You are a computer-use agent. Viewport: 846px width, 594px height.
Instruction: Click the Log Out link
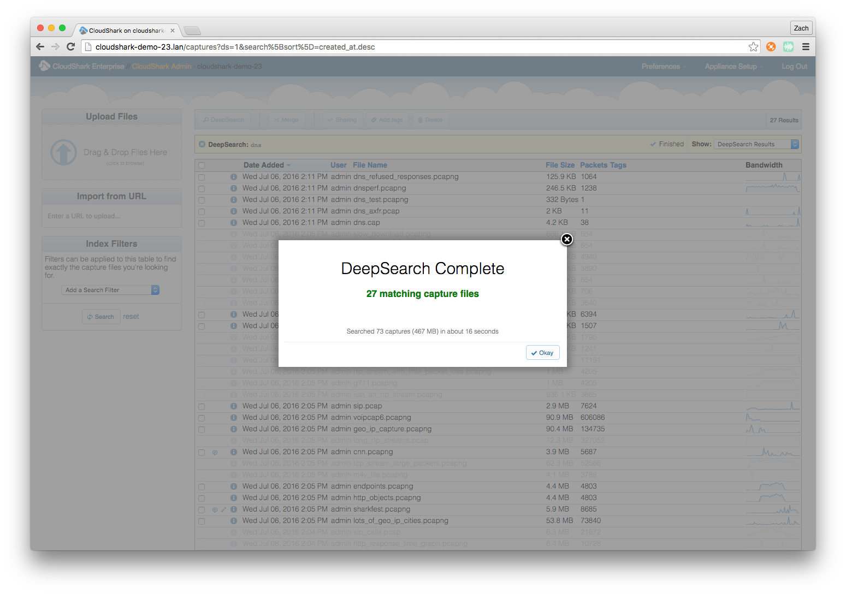pos(794,67)
